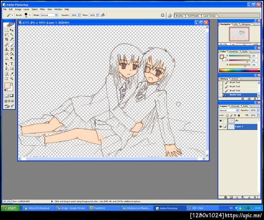This screenshot has width=264, height=220.
Task: Open layer Fill arrow in Layers panel
Action: [x=257, y=115]
